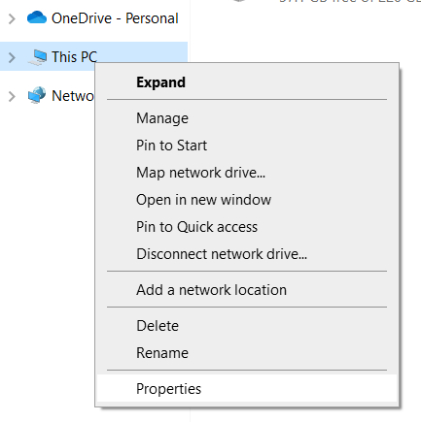Open Properties from the context menu

[x=247, y=389]
